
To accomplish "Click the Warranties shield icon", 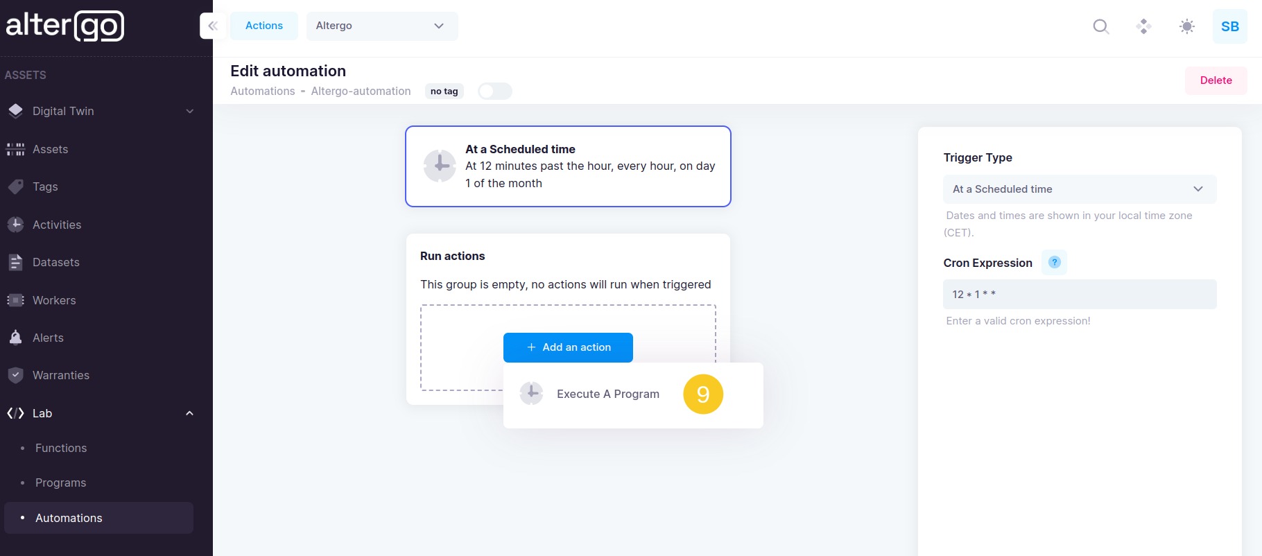I will (15, 375).
